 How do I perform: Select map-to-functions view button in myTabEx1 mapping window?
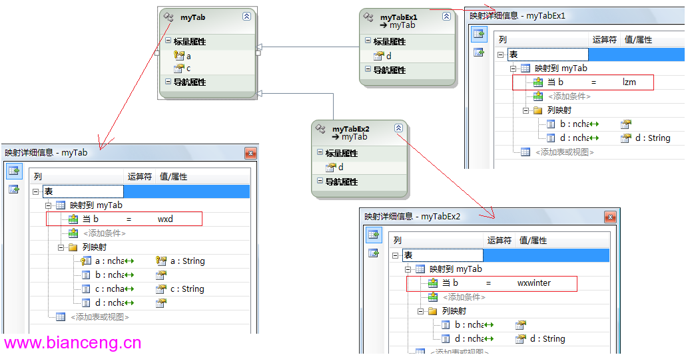pos(479,53)
